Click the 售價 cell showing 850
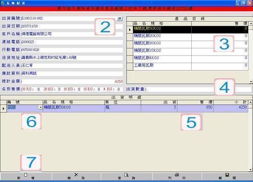The width and height of the screenshot is (253, 182). coord(195,108)
